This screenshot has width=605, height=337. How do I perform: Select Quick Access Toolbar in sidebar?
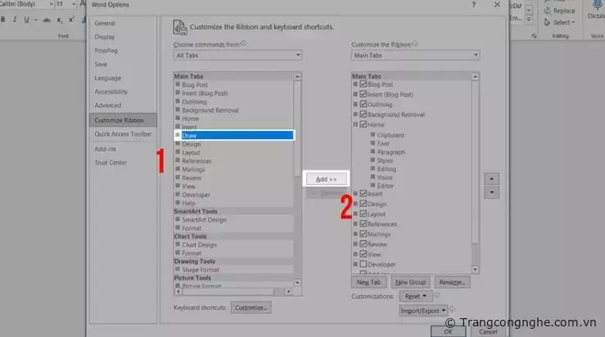click(123, 134)
